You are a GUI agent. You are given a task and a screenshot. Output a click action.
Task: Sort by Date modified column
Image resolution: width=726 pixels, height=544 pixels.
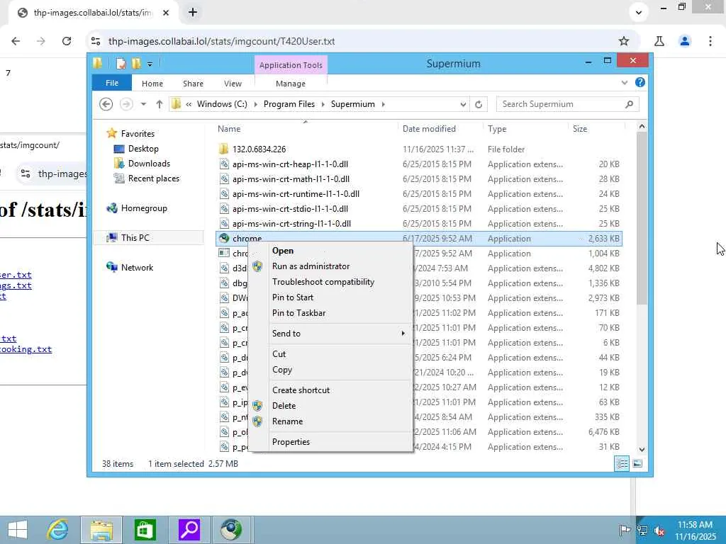tap(429, 129)
